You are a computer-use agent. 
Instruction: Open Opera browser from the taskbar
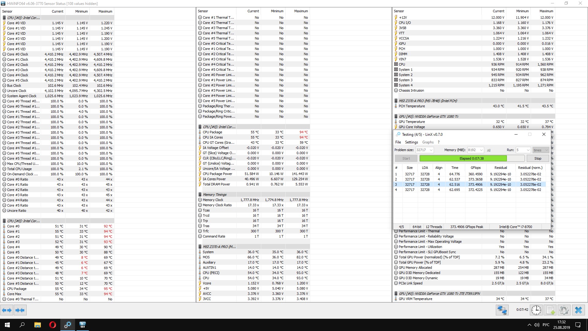[x=52, y=325]
